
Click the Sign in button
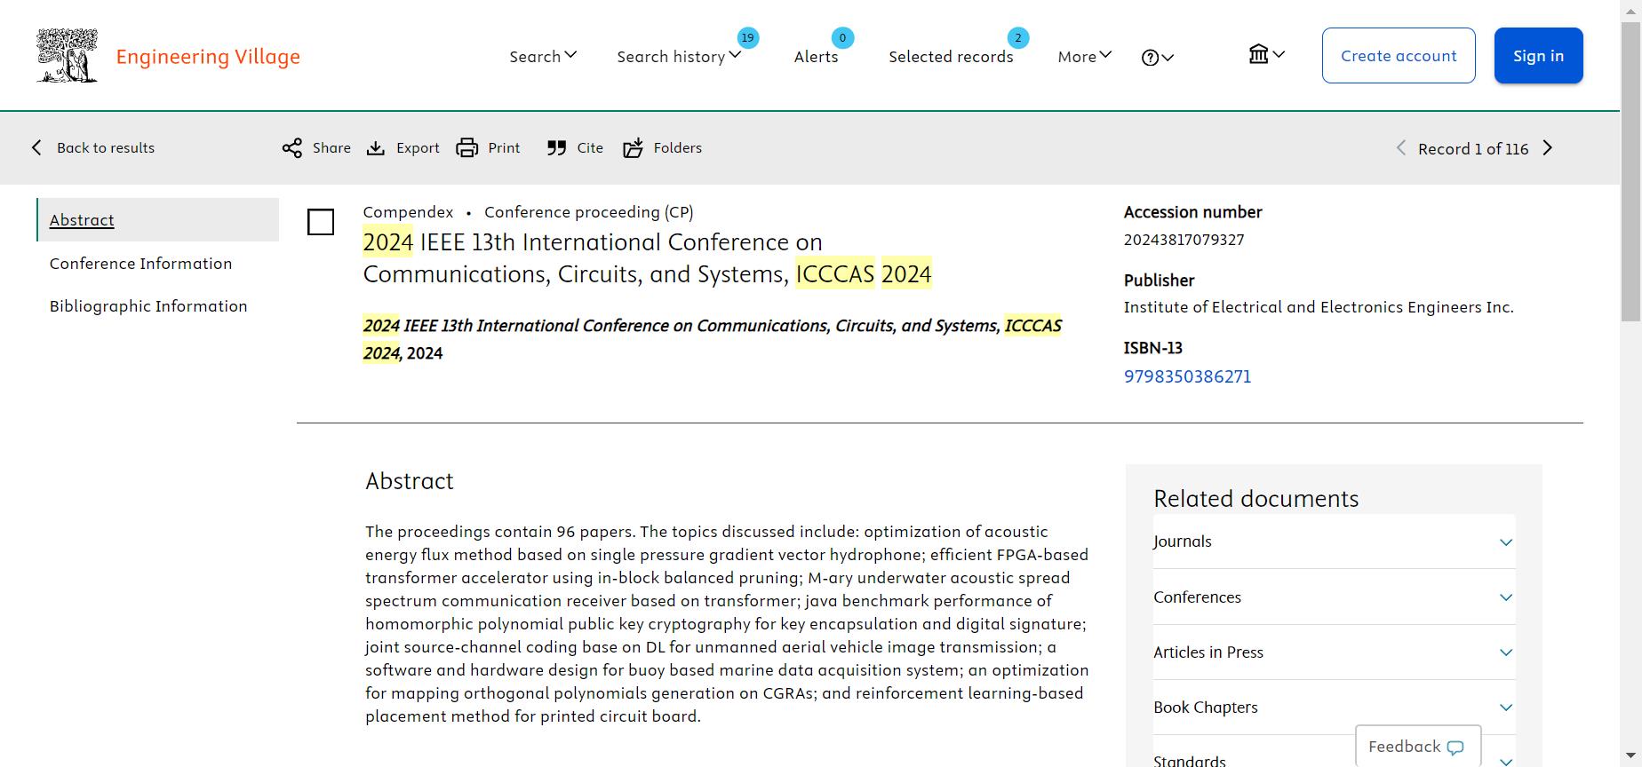(1538, 55)
